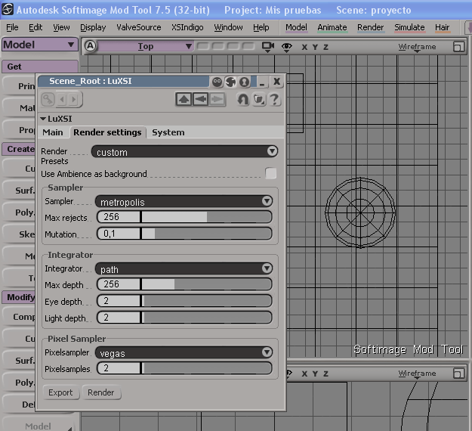Screen dimensions: 472x431
Task: Click the cube preset icon in LuXSI window
Action: click(259, 99)
